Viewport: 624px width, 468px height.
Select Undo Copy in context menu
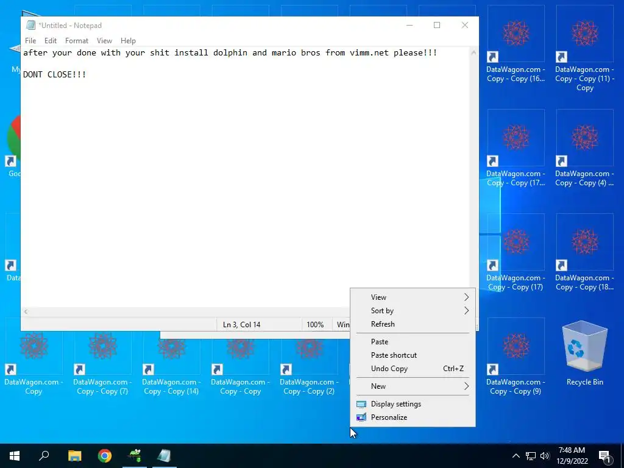click(413, 369)
